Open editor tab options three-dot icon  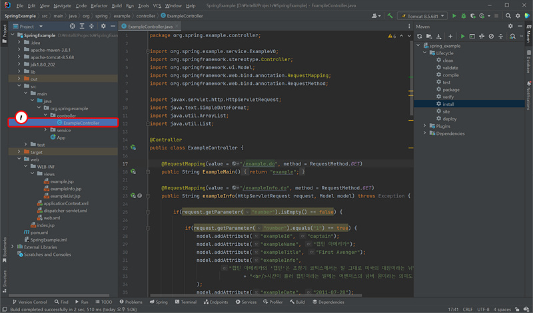[x=409, y=27]
